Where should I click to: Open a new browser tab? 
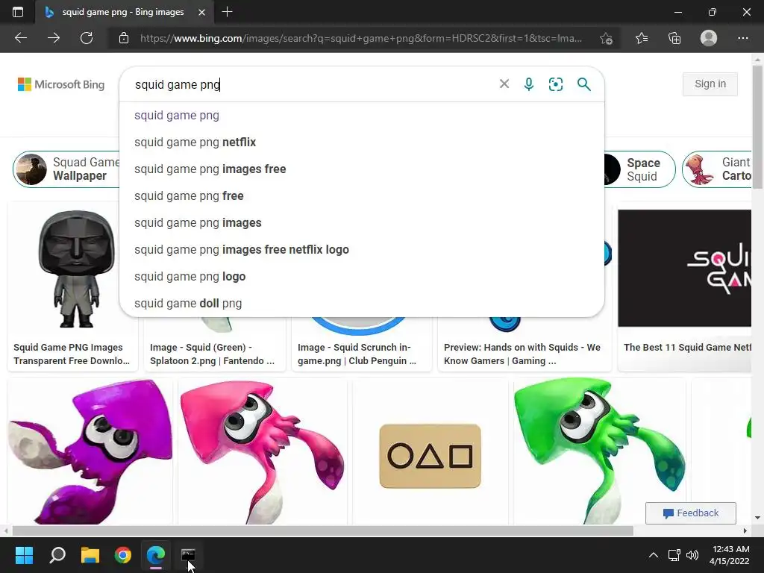coord(227,12)
